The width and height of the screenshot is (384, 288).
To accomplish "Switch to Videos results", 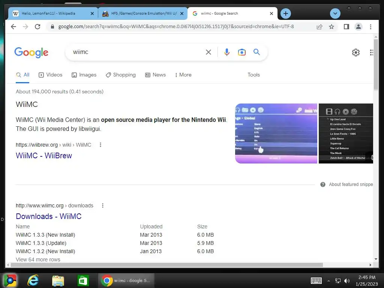I will [51, 75].
